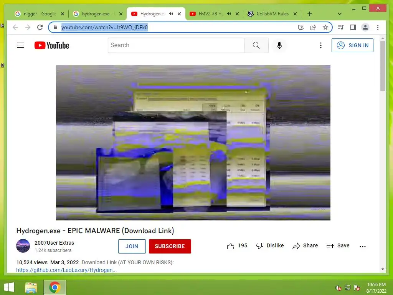Click the browser forward arrow
This screenshot has height=295, width=393.
tap(28, 27)
